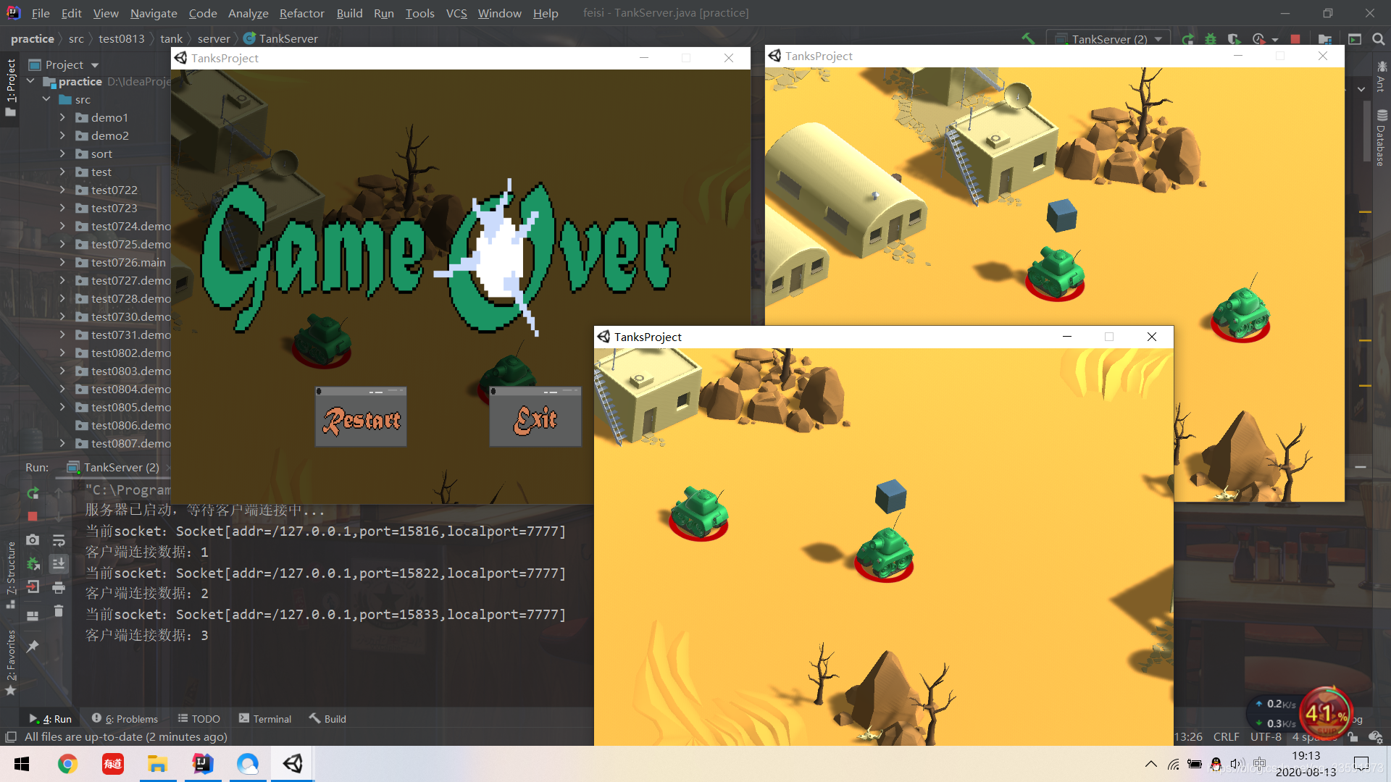Viewport: 1391px width, 782px height.
Task: Open the Build menu
Action: [x=349, y=13]
